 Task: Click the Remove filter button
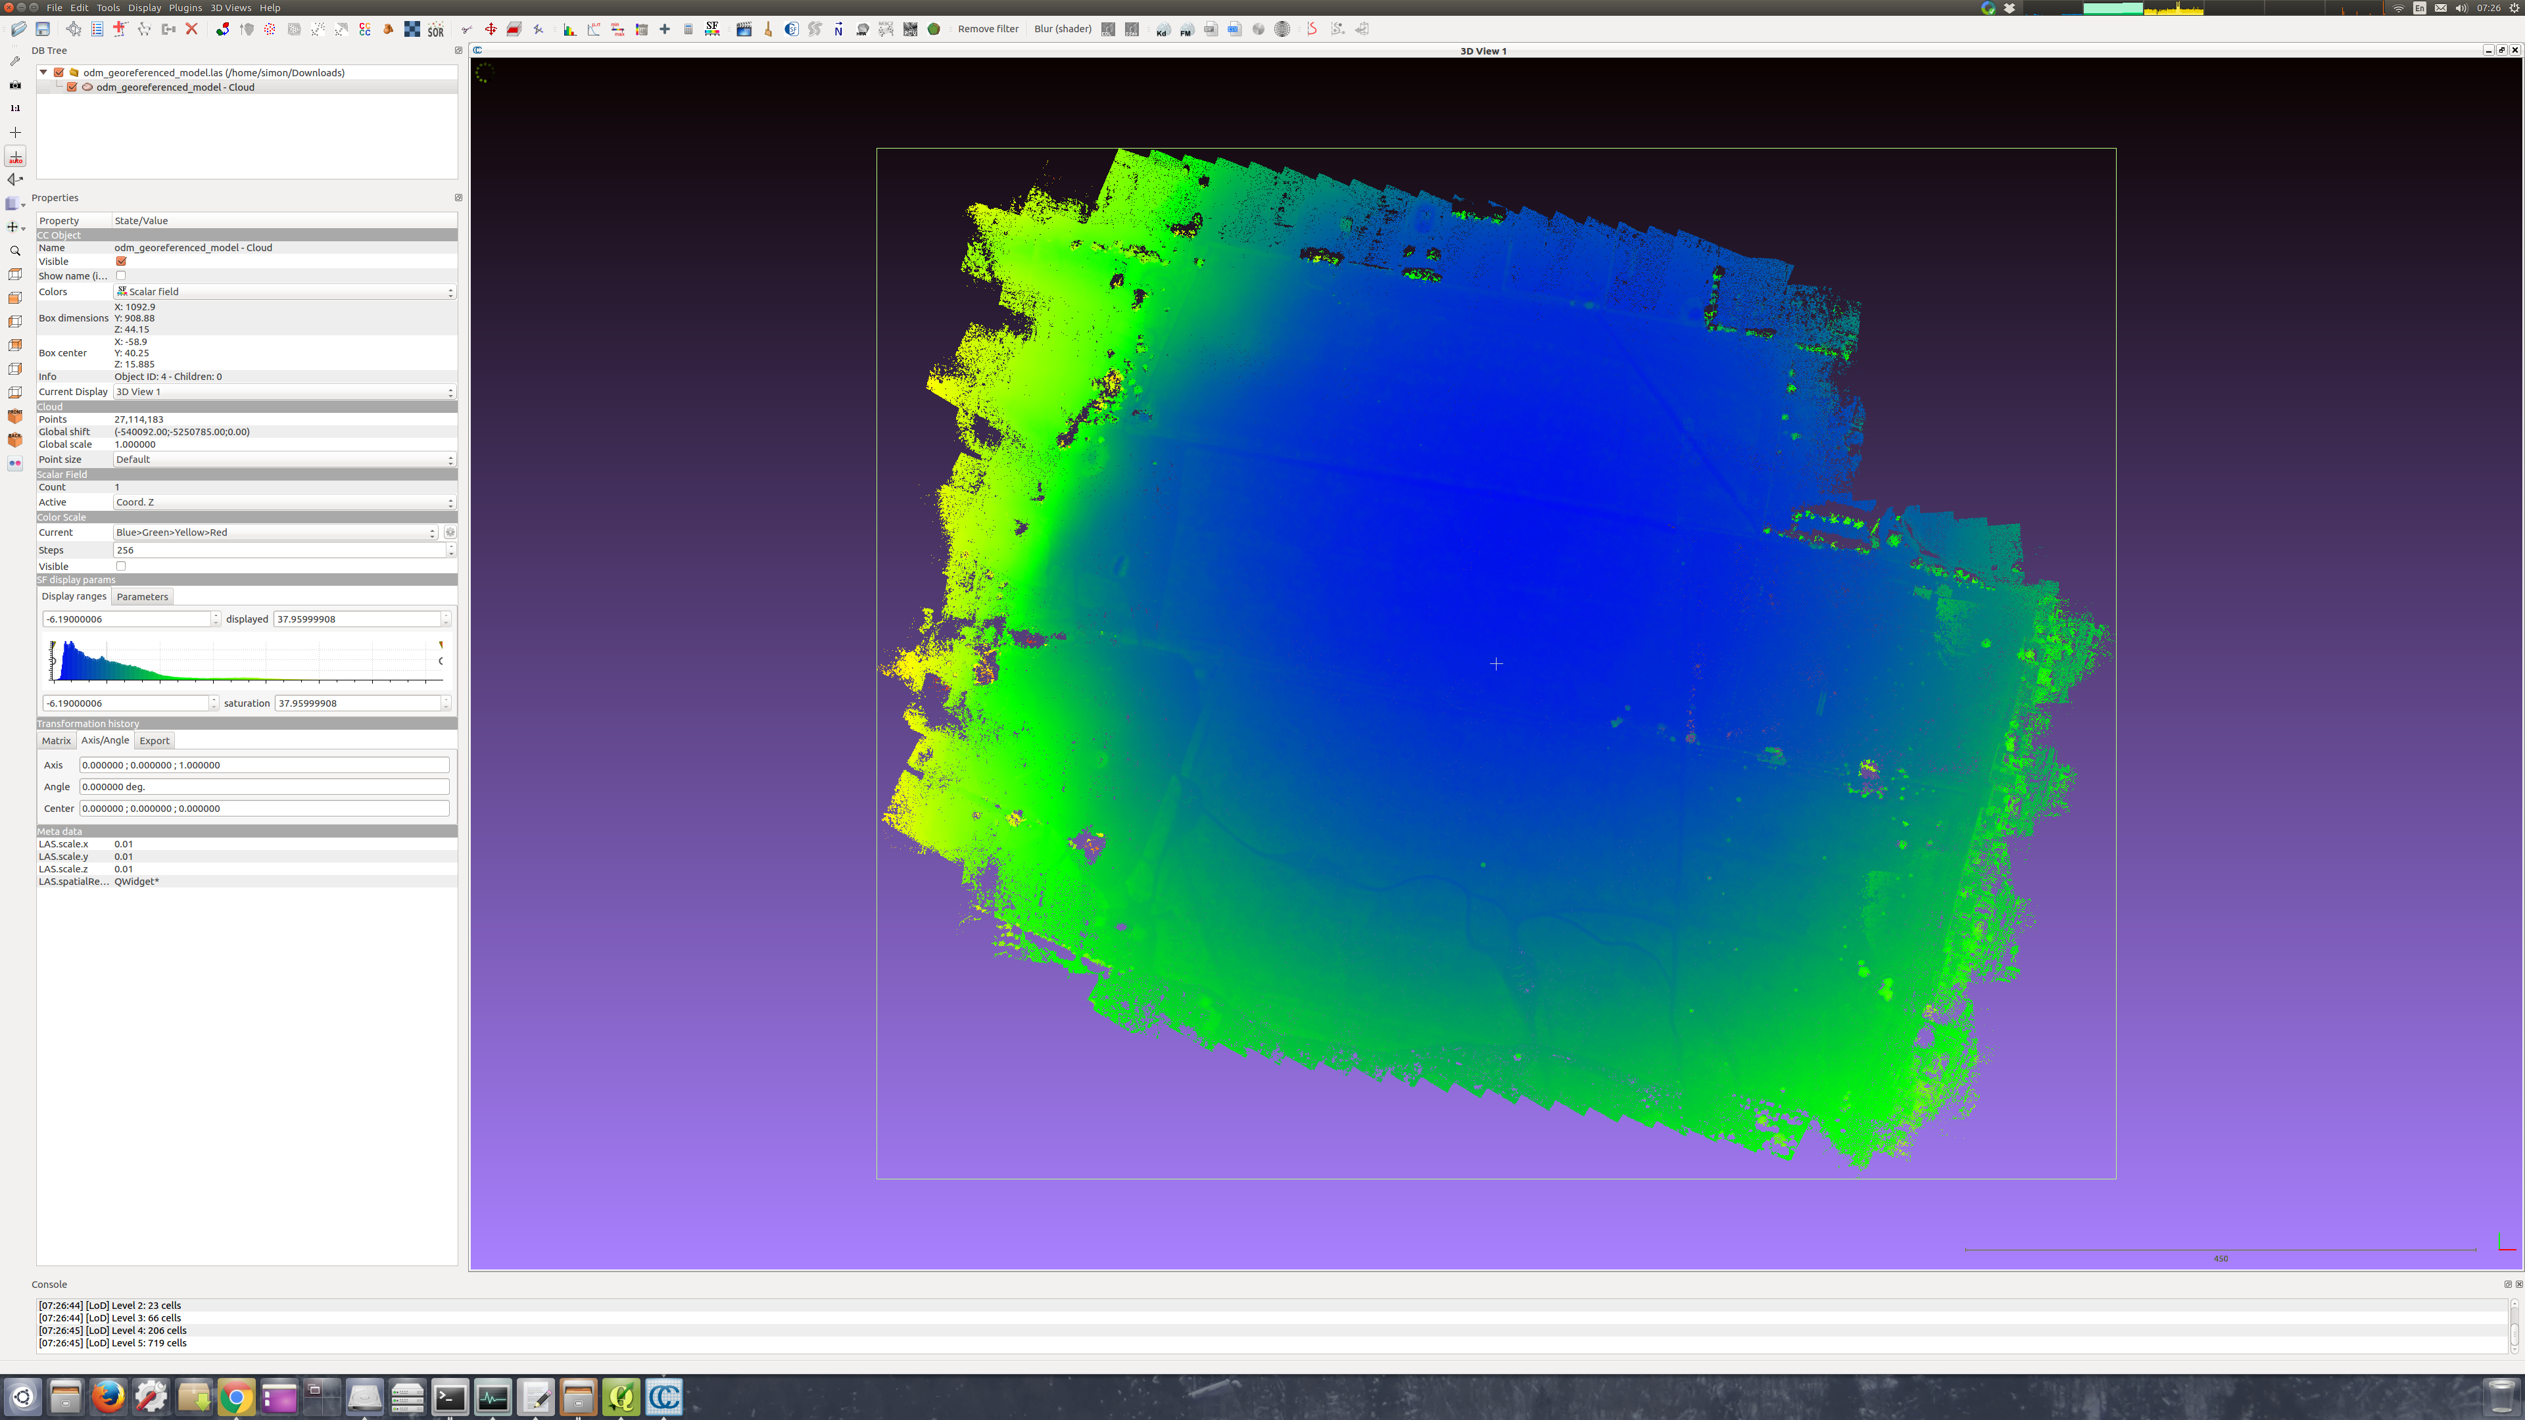(x=988, y=28)
